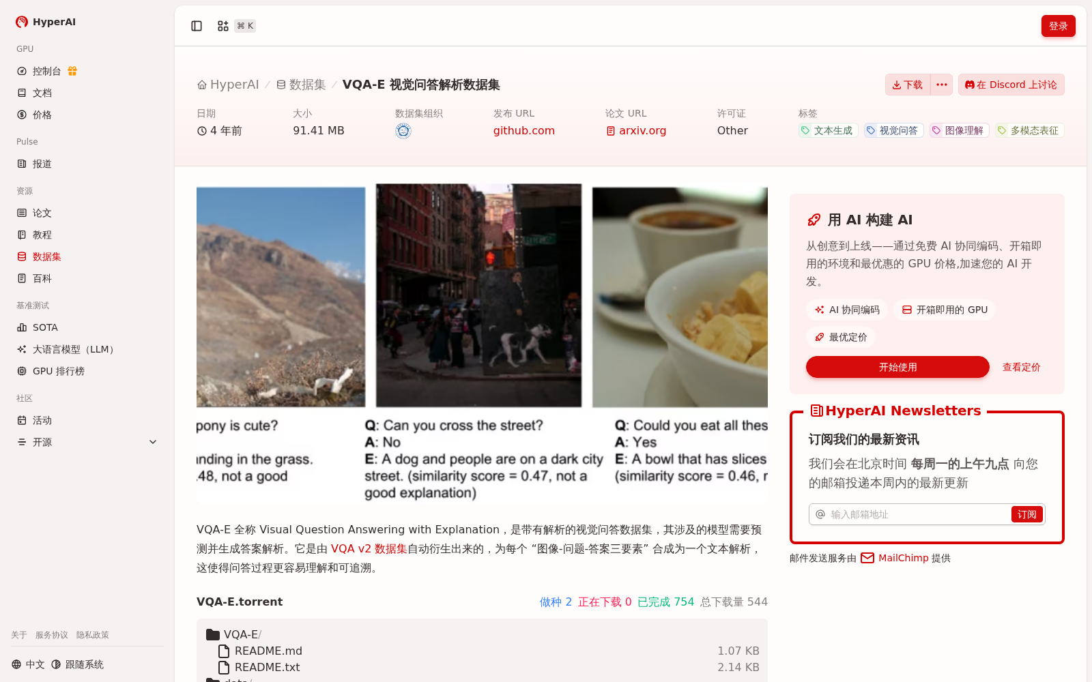1092x682 pixels.
Task: Click the VQA-E folder icon
Action: tap(213, 634)
